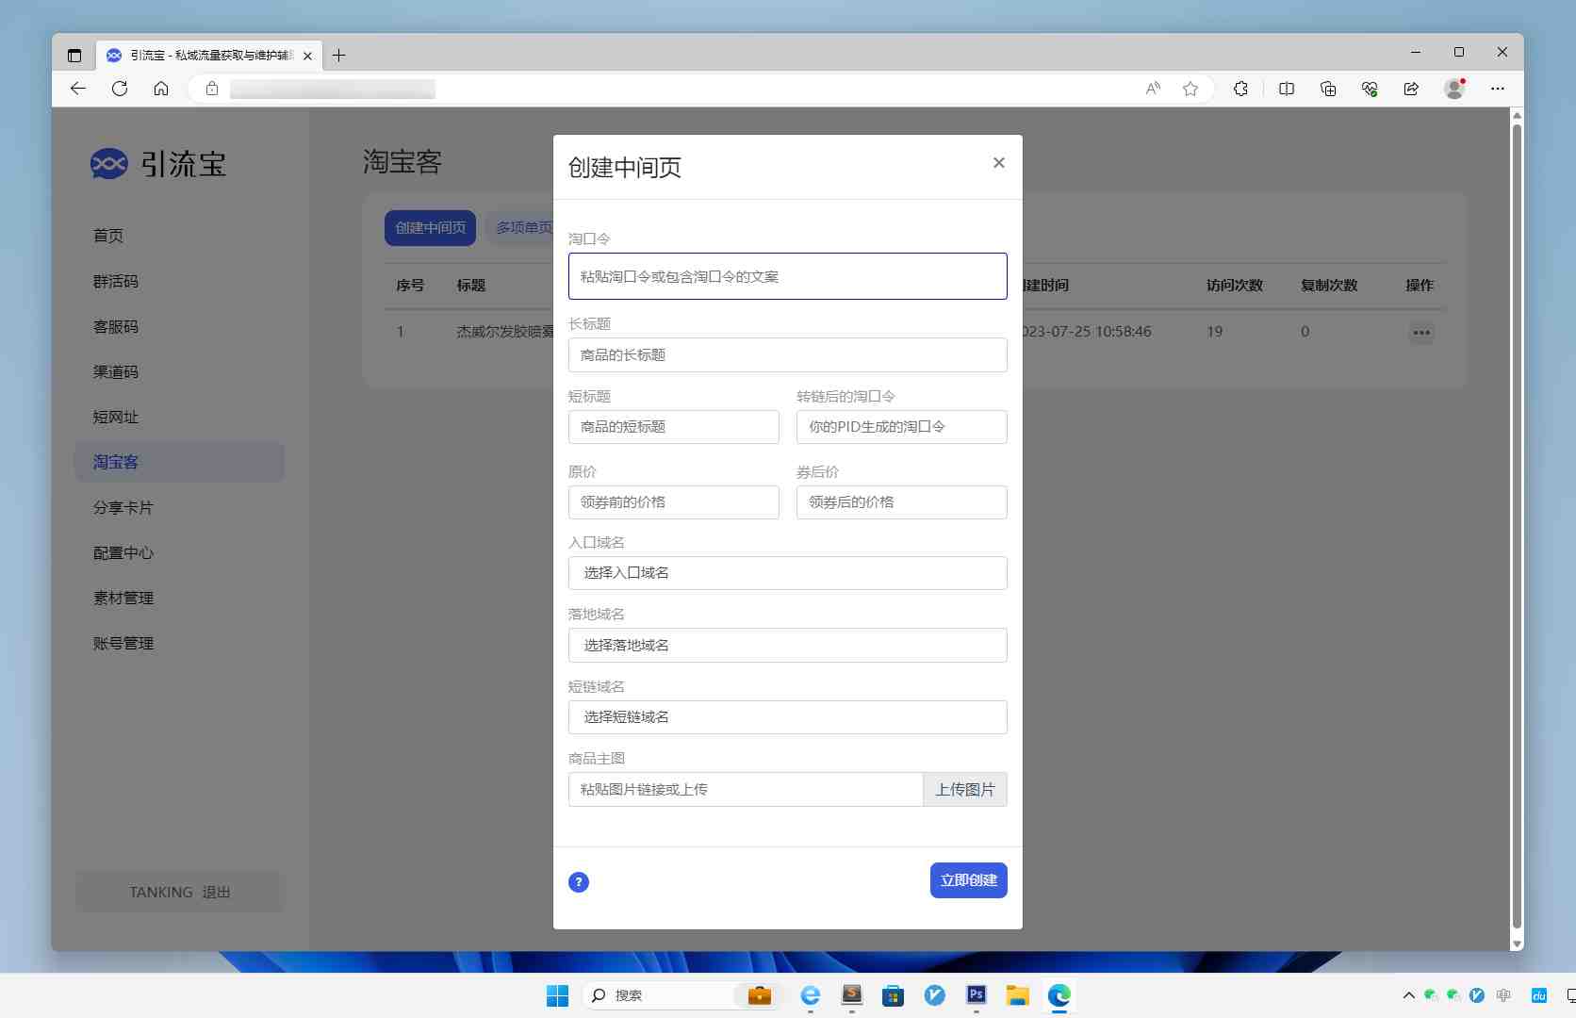This screenshot has width=1576, height=1018.
Task: Expand the 选择入口域名 dropdown
Action: click(787, 573)
